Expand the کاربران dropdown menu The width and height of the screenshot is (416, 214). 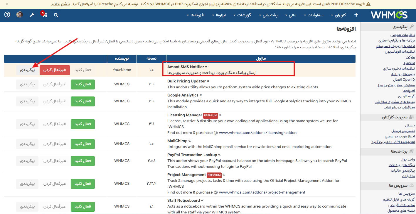click(338, 15)
